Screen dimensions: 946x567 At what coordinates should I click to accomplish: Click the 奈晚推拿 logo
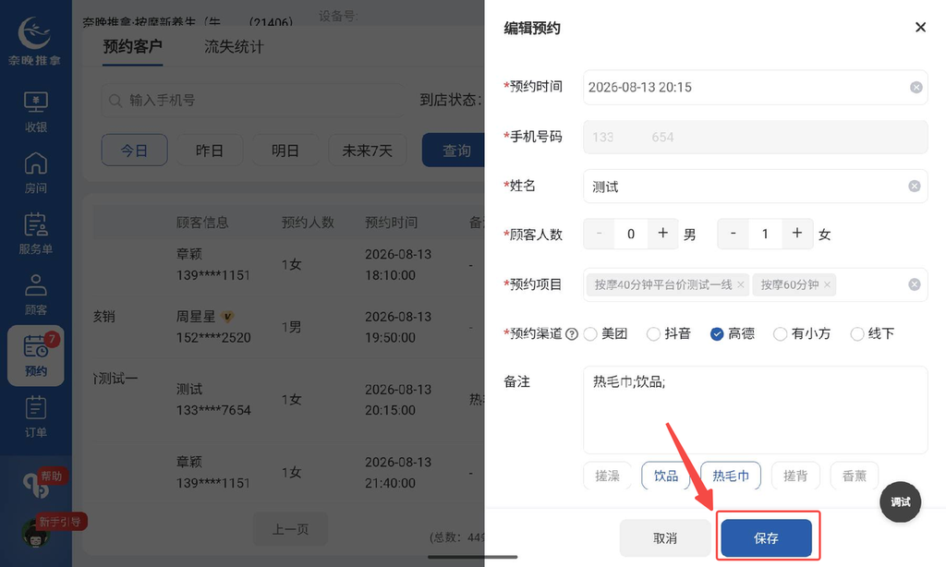pyautogui.click(x=34, y=41)
